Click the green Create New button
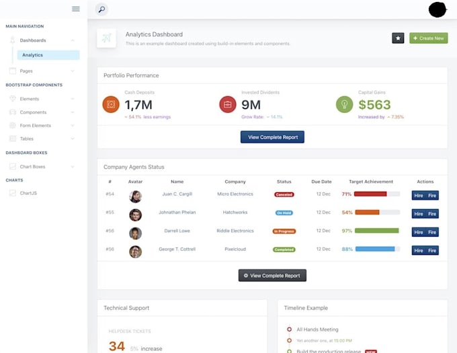The width and height of the screenshot is (457, 353). (429, 38)
